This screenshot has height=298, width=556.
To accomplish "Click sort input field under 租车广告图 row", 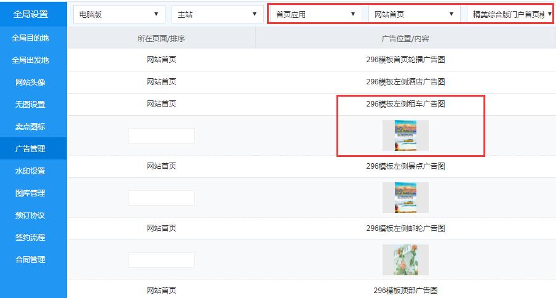I will (161, 135).
